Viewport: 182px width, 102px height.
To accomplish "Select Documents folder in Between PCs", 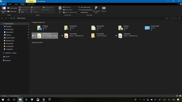I will click(x=72, y=36).
